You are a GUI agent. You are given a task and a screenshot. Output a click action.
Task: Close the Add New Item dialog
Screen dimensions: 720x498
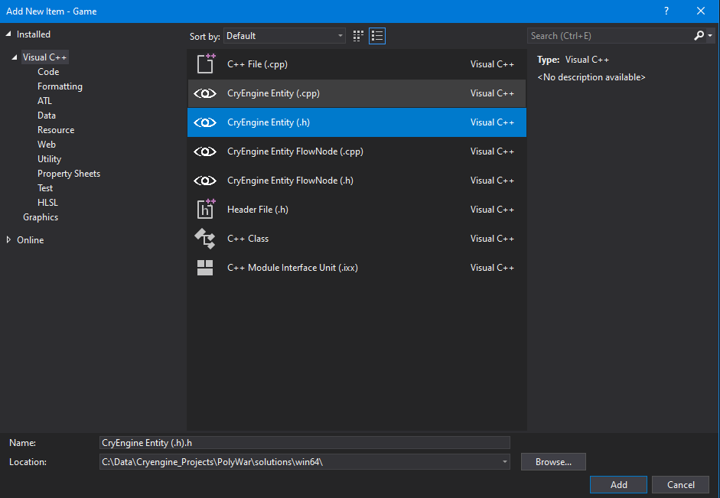coord(701,11)
